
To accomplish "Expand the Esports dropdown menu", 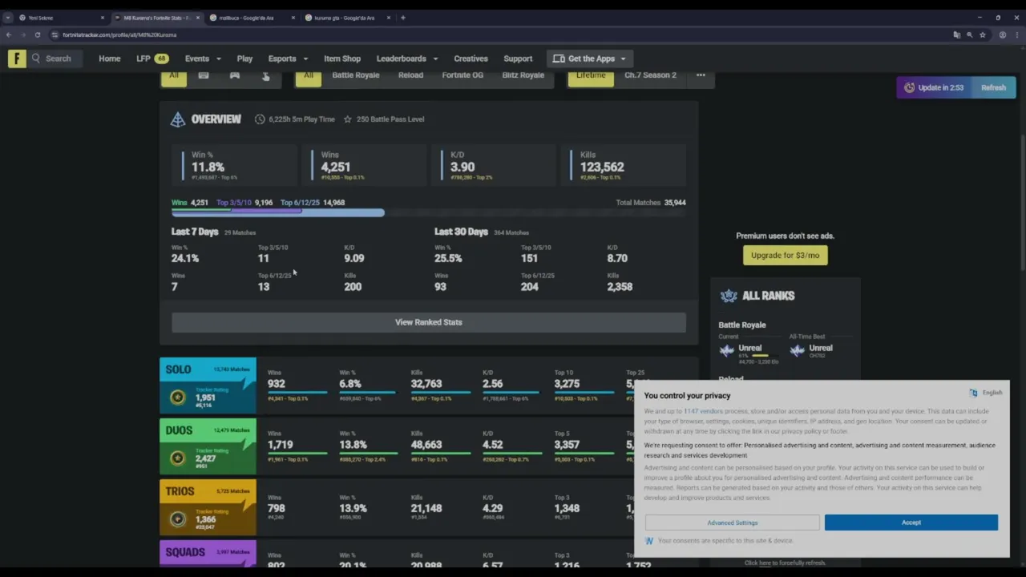I will pos(288,59).
